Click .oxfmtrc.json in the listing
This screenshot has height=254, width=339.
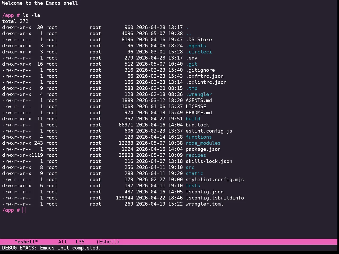[205, 76]
